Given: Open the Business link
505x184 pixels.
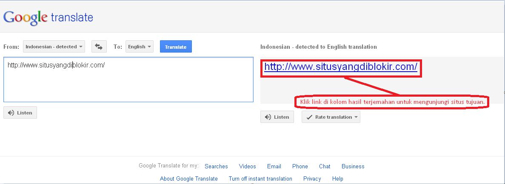Looking at the screenshot, I should click(353, 166).
